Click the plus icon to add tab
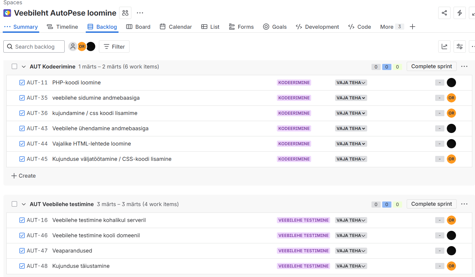This screenshot has width=475, height=277. pyautogui.click(x=413, y=27)
